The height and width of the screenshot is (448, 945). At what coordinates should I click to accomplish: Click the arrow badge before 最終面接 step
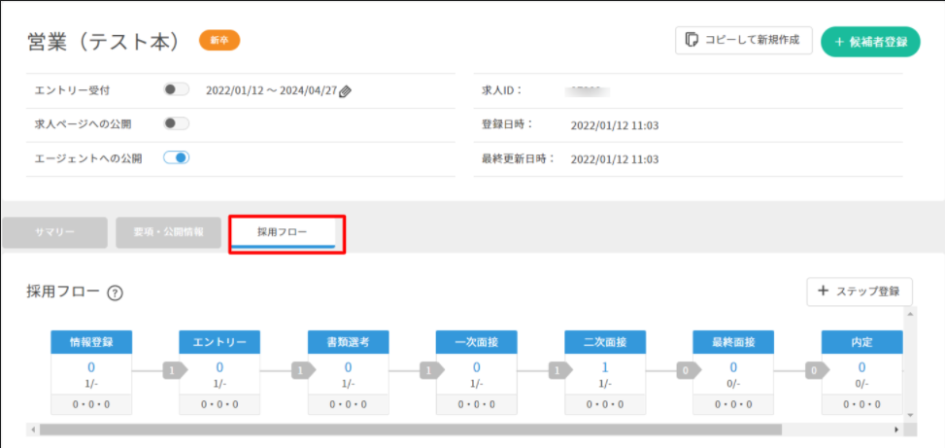[685, 370]
